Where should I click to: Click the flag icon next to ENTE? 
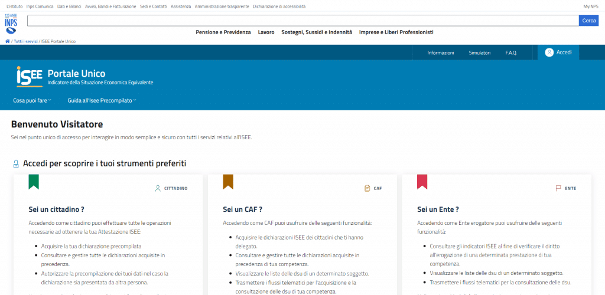[558, 188]
